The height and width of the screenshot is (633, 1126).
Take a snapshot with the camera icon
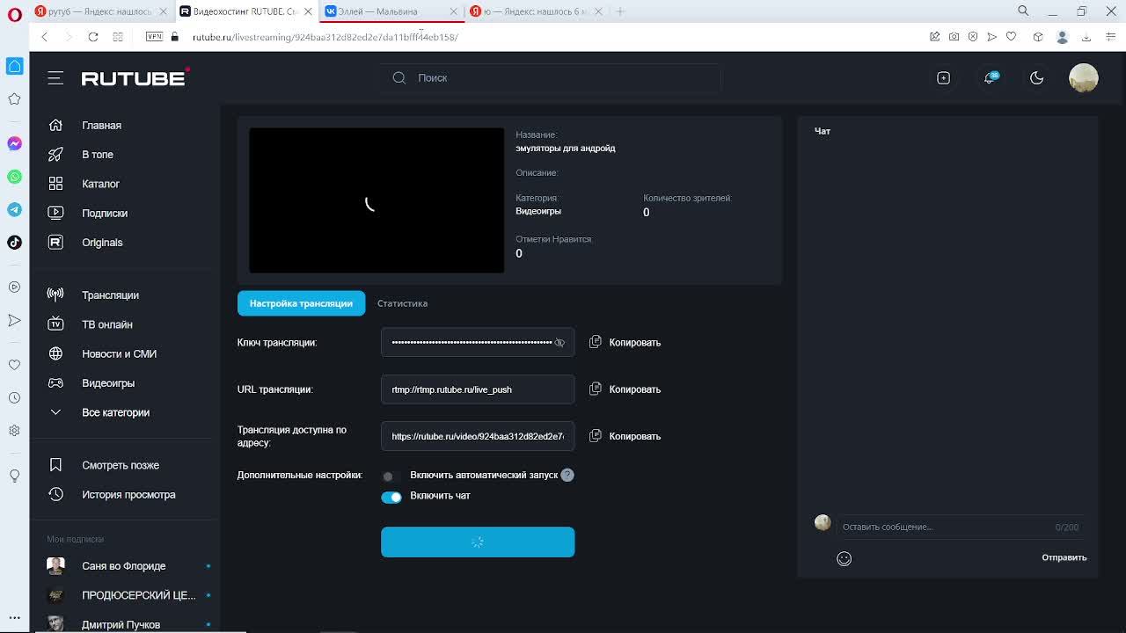pyautogui.click(x=954, y=37)
